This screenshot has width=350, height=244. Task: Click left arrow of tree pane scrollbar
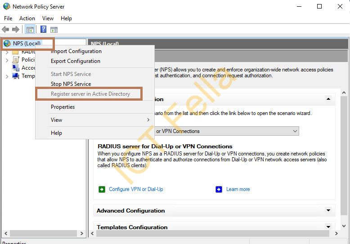(6, 234)
